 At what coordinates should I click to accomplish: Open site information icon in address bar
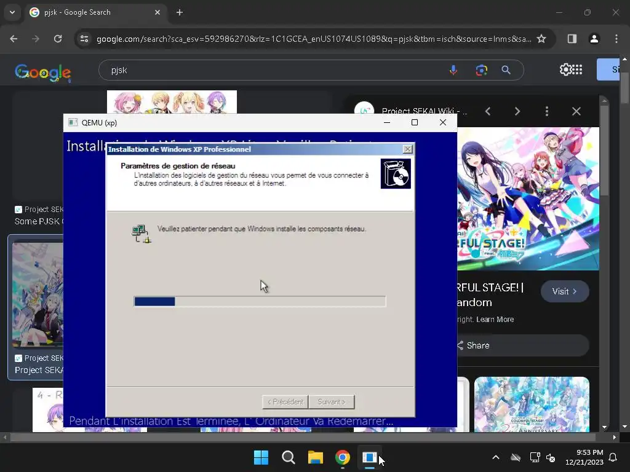84,39
